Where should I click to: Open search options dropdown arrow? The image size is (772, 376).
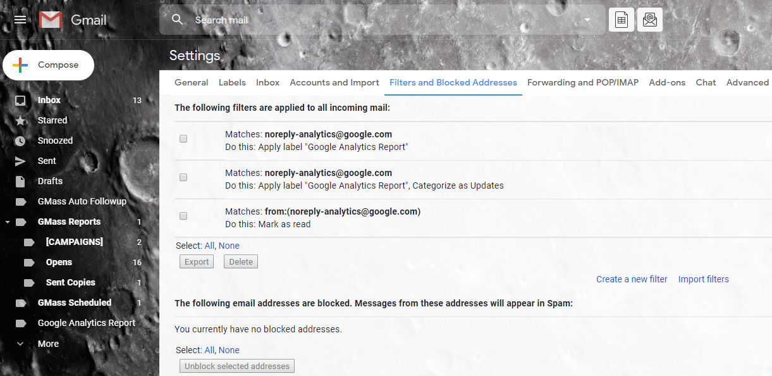587,20
